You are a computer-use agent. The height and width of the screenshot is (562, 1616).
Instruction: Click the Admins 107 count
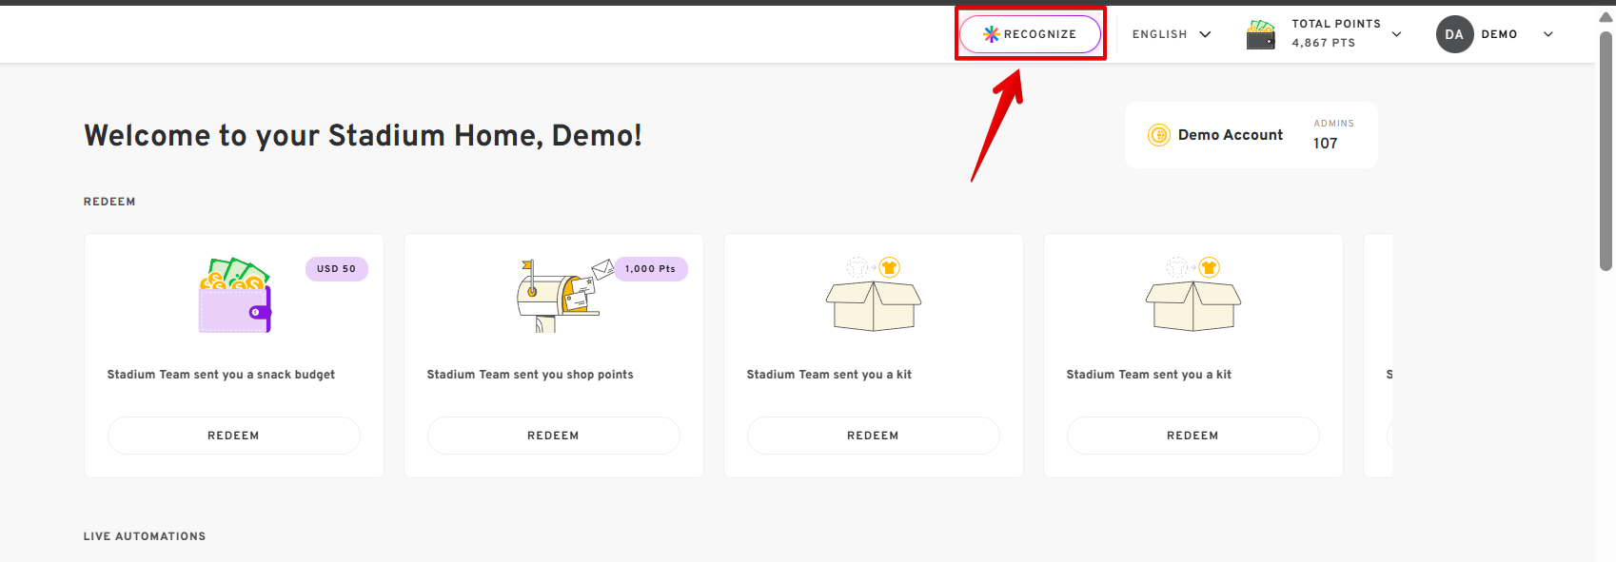pyautogui.click(x=1326, y=143)
